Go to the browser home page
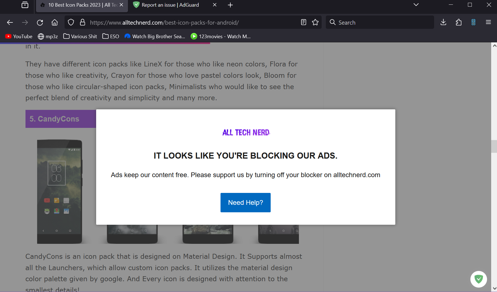 tap(55, 22)
